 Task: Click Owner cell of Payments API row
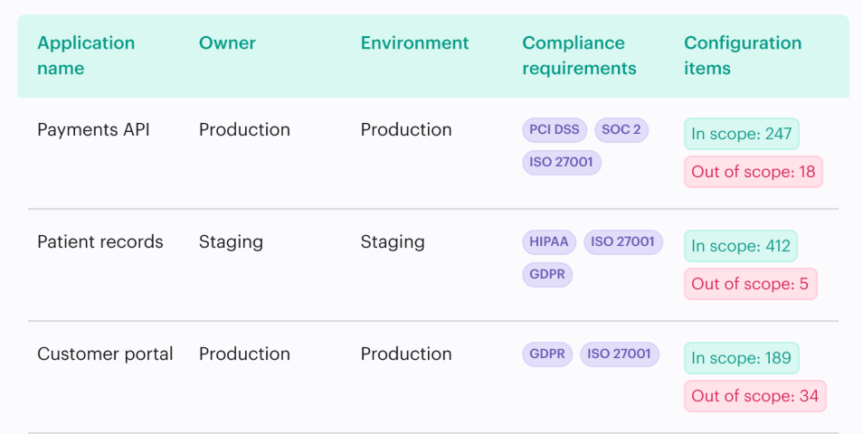(244, 130)
